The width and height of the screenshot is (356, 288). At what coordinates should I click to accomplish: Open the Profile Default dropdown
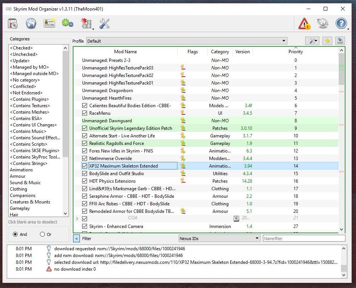[186, 41]
